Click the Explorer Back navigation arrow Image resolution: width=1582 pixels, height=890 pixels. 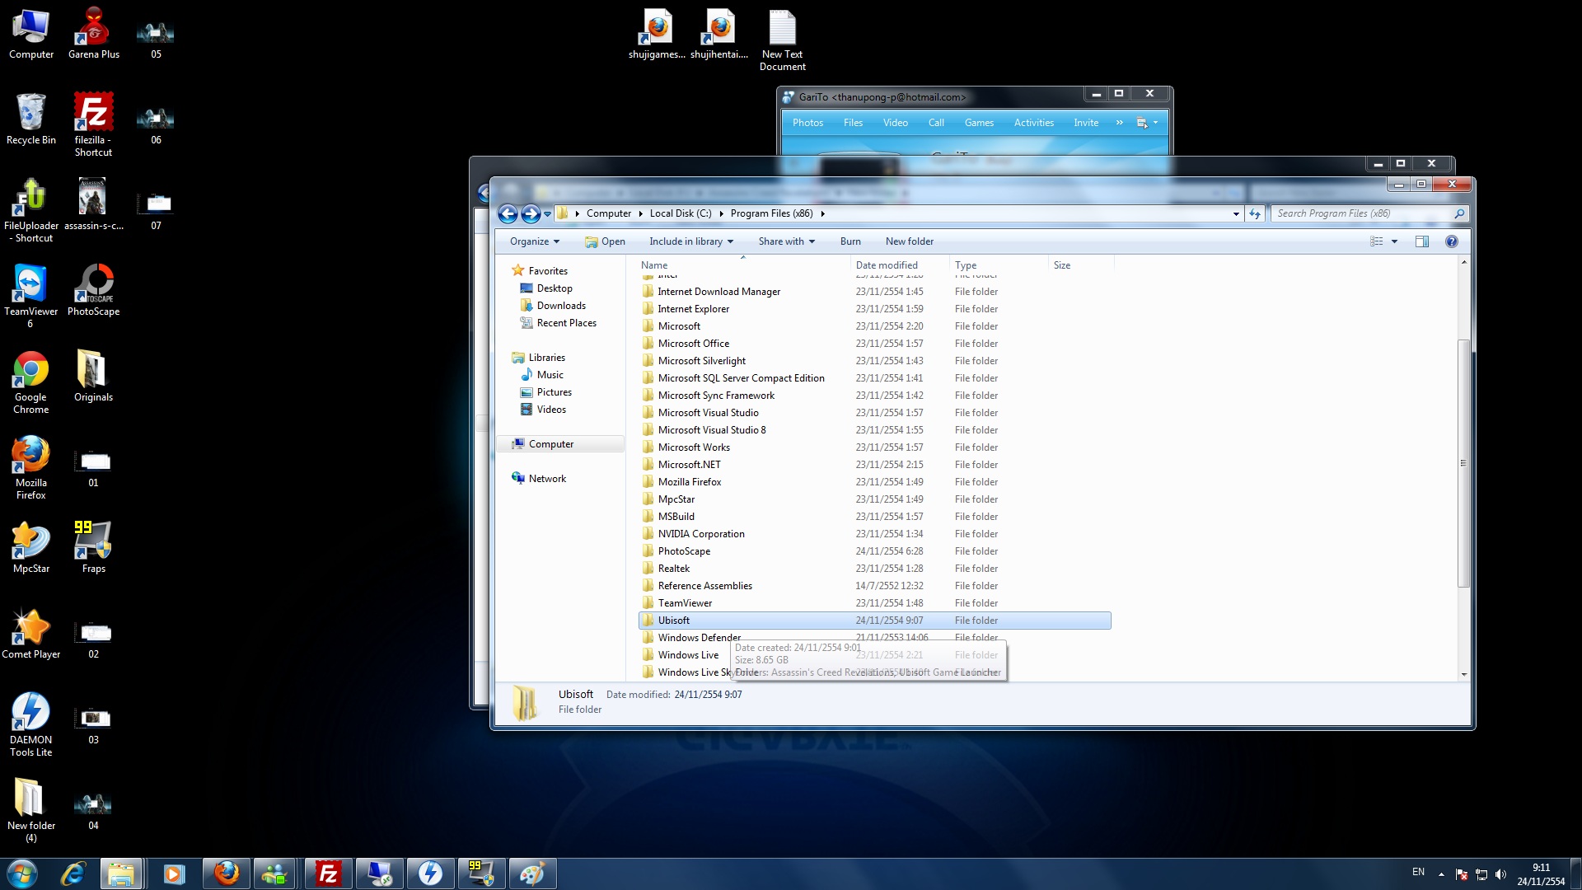tap(508, 214)
